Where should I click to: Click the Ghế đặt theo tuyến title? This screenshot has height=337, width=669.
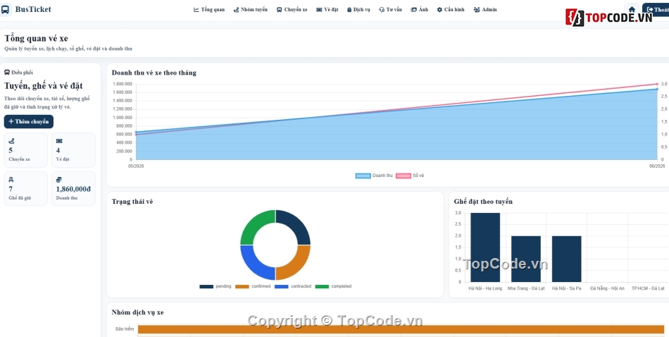coord(483,202)
